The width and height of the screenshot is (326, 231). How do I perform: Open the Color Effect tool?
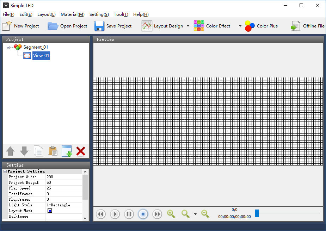(x=212, y=26)
